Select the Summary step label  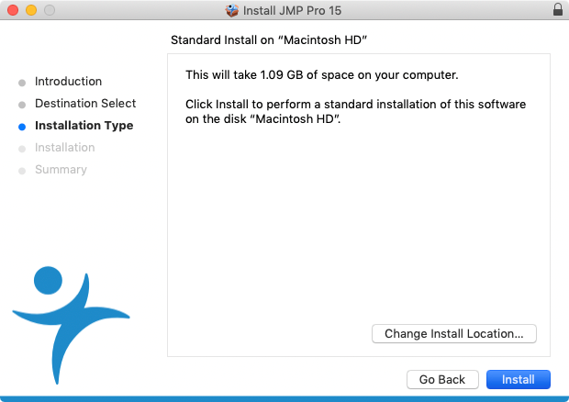pos(61,170)
